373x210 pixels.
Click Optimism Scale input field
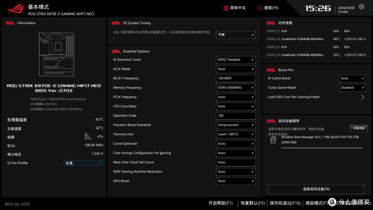point(236,116)
